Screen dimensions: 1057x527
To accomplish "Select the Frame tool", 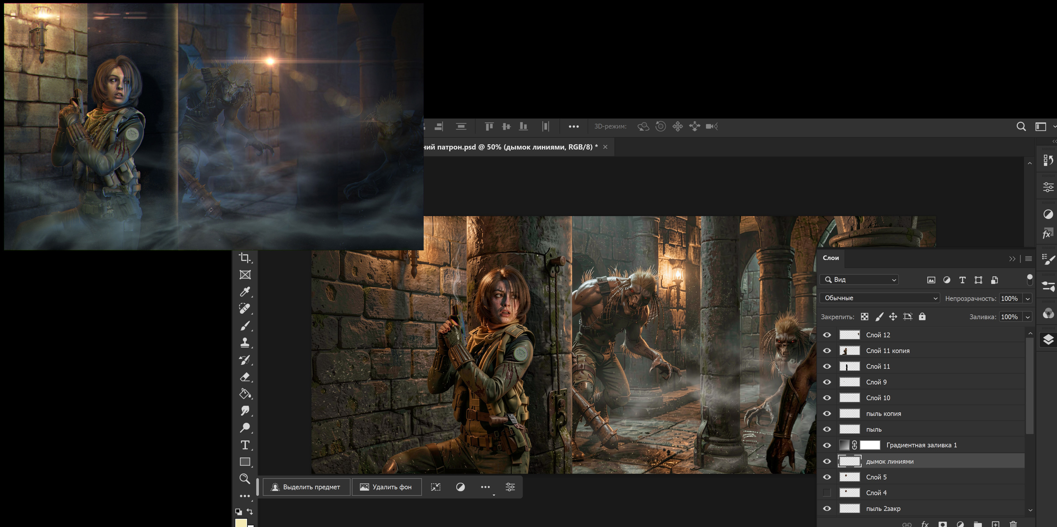I will click(245, 275).
